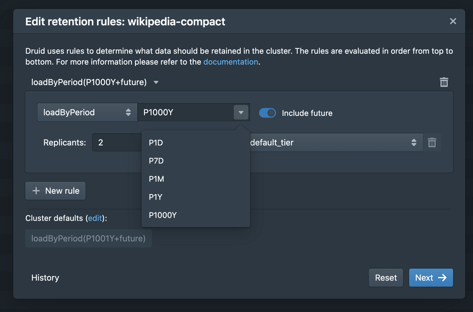Viewport: 473px width, 312px height.
Task: Toggle the Include future switch
Action: [268, 113]
